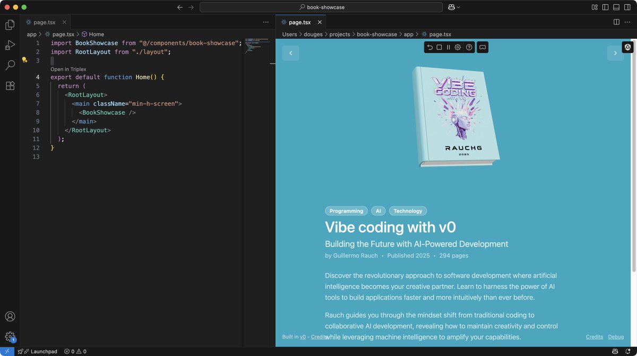The width and height of the screenshot is (637, 356).
Task: Close the right page.tsx preview tab
Action: (320, 22)
